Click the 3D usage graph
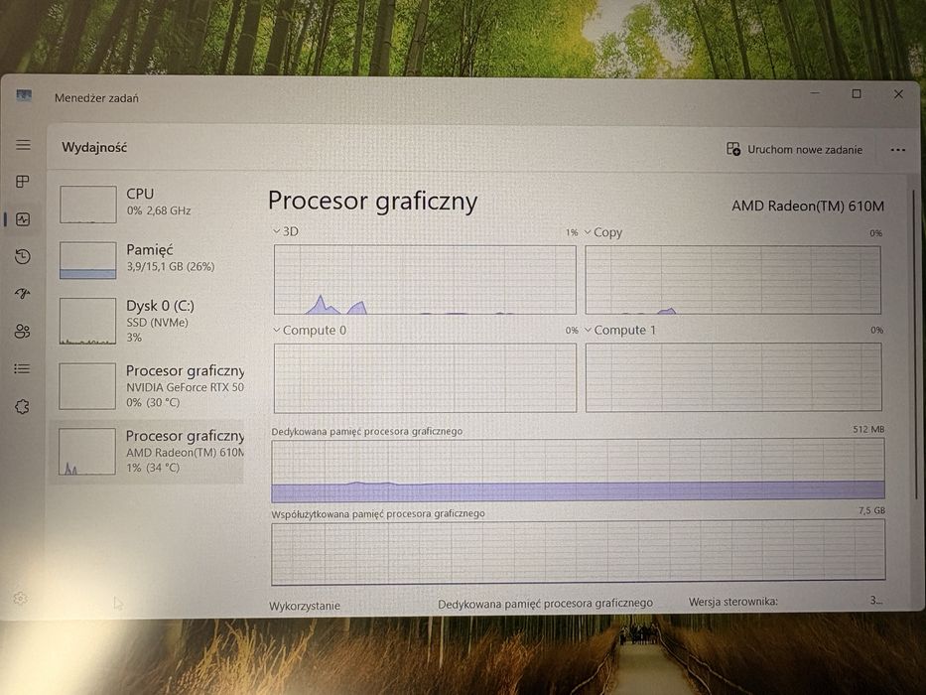 (x=425, y=280)
